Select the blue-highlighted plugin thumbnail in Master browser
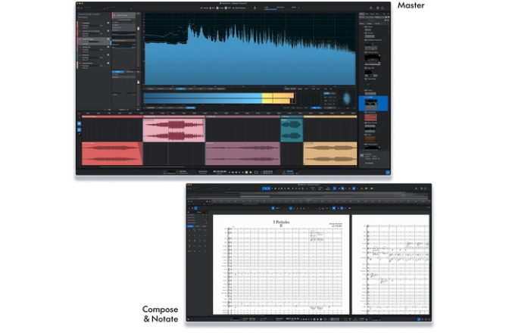 click(373, 104)
